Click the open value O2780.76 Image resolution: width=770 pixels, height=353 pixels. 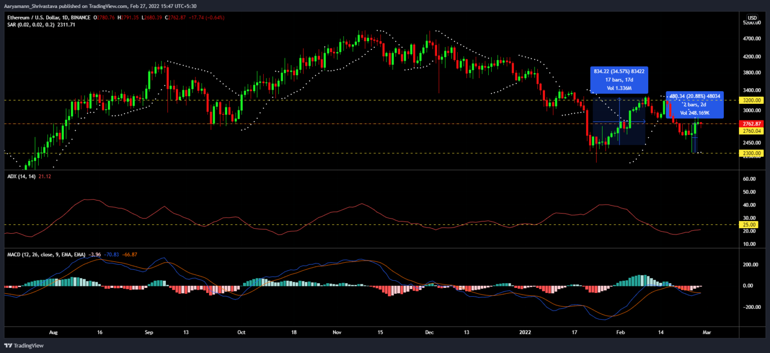(104, 18)
